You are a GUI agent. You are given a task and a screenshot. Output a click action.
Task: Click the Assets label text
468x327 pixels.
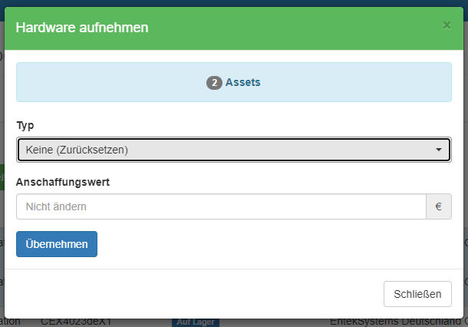(242, 82)
